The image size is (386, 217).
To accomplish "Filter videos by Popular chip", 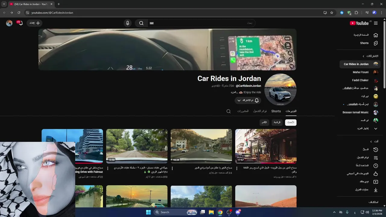I will click(x=277, y=122).
